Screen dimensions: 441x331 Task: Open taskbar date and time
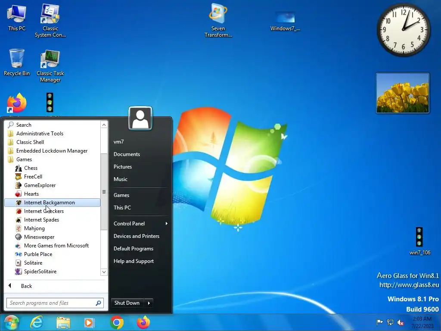tap(422, 322)
